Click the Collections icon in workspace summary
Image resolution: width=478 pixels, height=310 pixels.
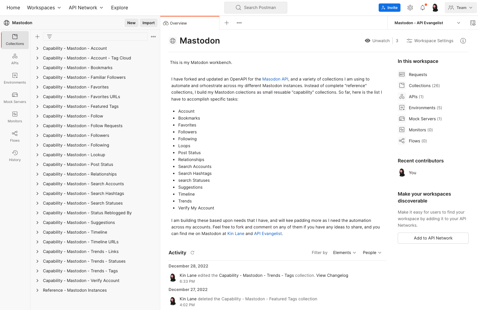pos(402,85)
